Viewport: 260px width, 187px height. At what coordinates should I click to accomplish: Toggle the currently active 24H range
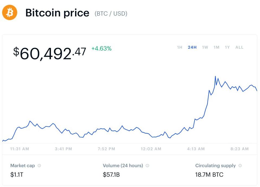click(192, 47)
